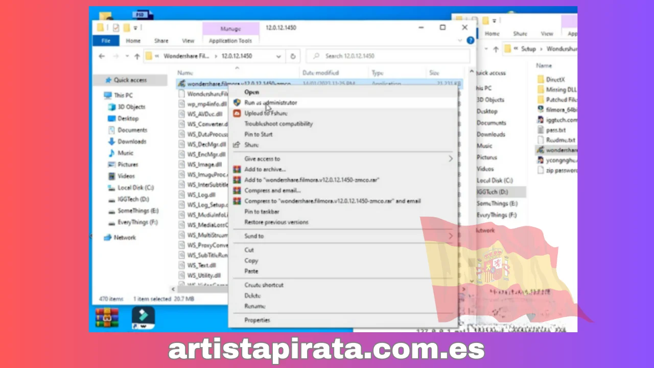Click the 3D Objects cube icon
654x368 pixels.
pos(112,107)
